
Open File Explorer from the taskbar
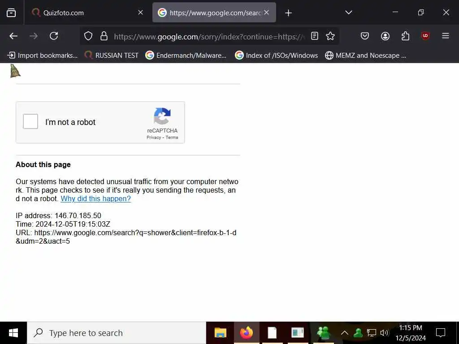click(x=221, y=333)
